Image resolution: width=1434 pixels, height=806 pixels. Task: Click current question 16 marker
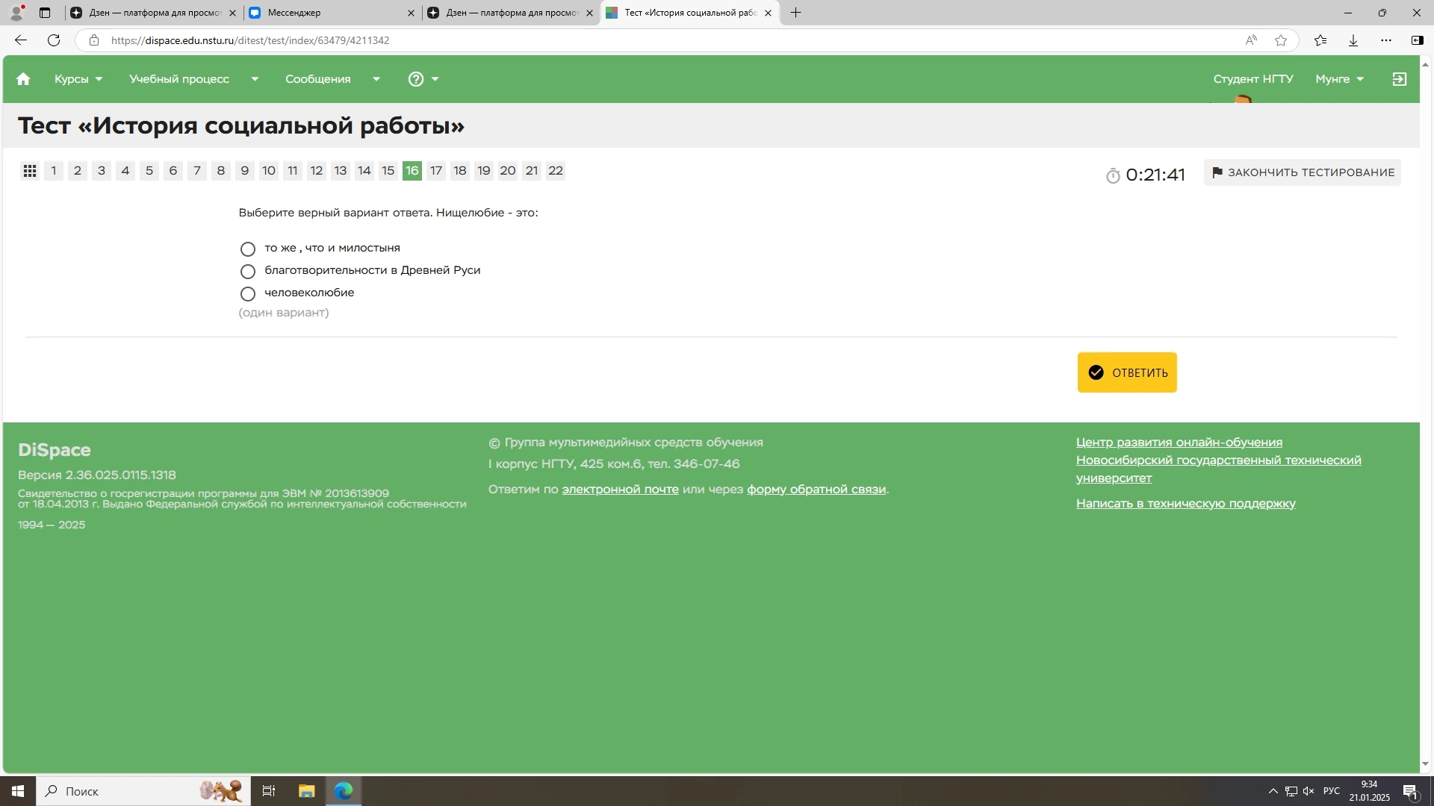[412, 171]
